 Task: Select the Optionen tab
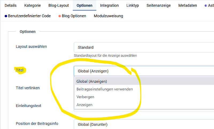(x=85, y=5)
